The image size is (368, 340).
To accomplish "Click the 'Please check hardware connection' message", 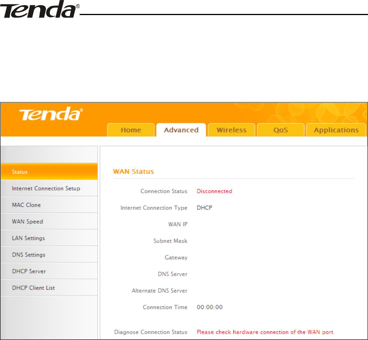I will (x=266, y=332).
